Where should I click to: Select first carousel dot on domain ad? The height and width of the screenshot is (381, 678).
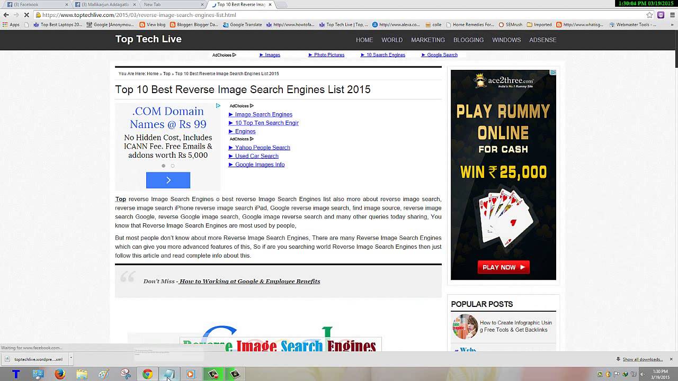[163, 166]
